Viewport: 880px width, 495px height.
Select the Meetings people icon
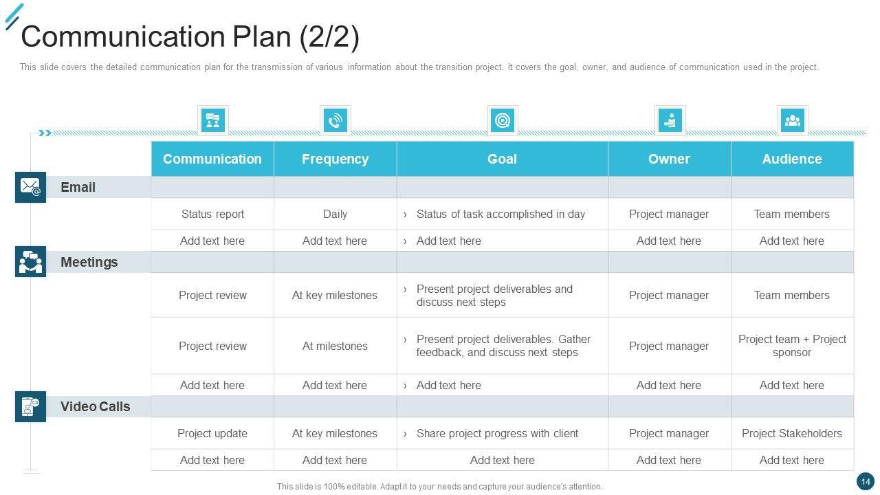click(30, 262)
